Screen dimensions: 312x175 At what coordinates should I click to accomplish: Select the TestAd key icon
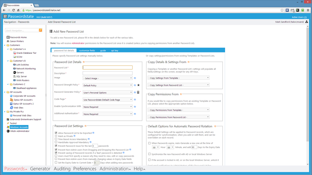coord(8,123)
